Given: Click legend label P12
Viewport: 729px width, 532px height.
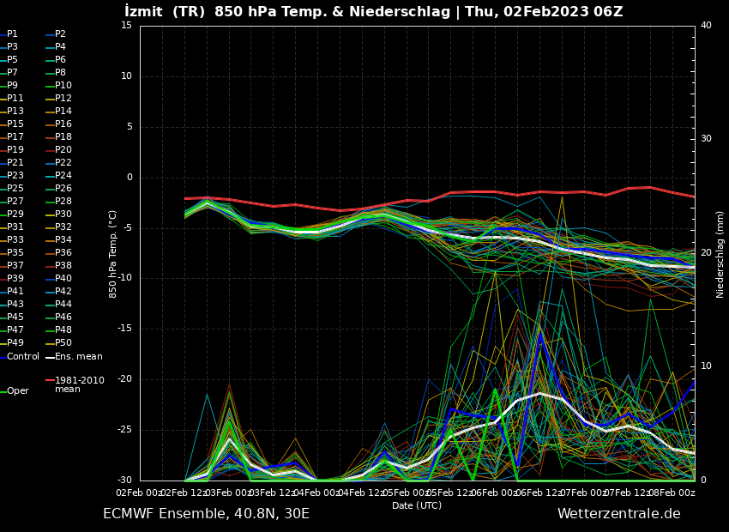Looking at the screenshot, I should coord(63,98).
